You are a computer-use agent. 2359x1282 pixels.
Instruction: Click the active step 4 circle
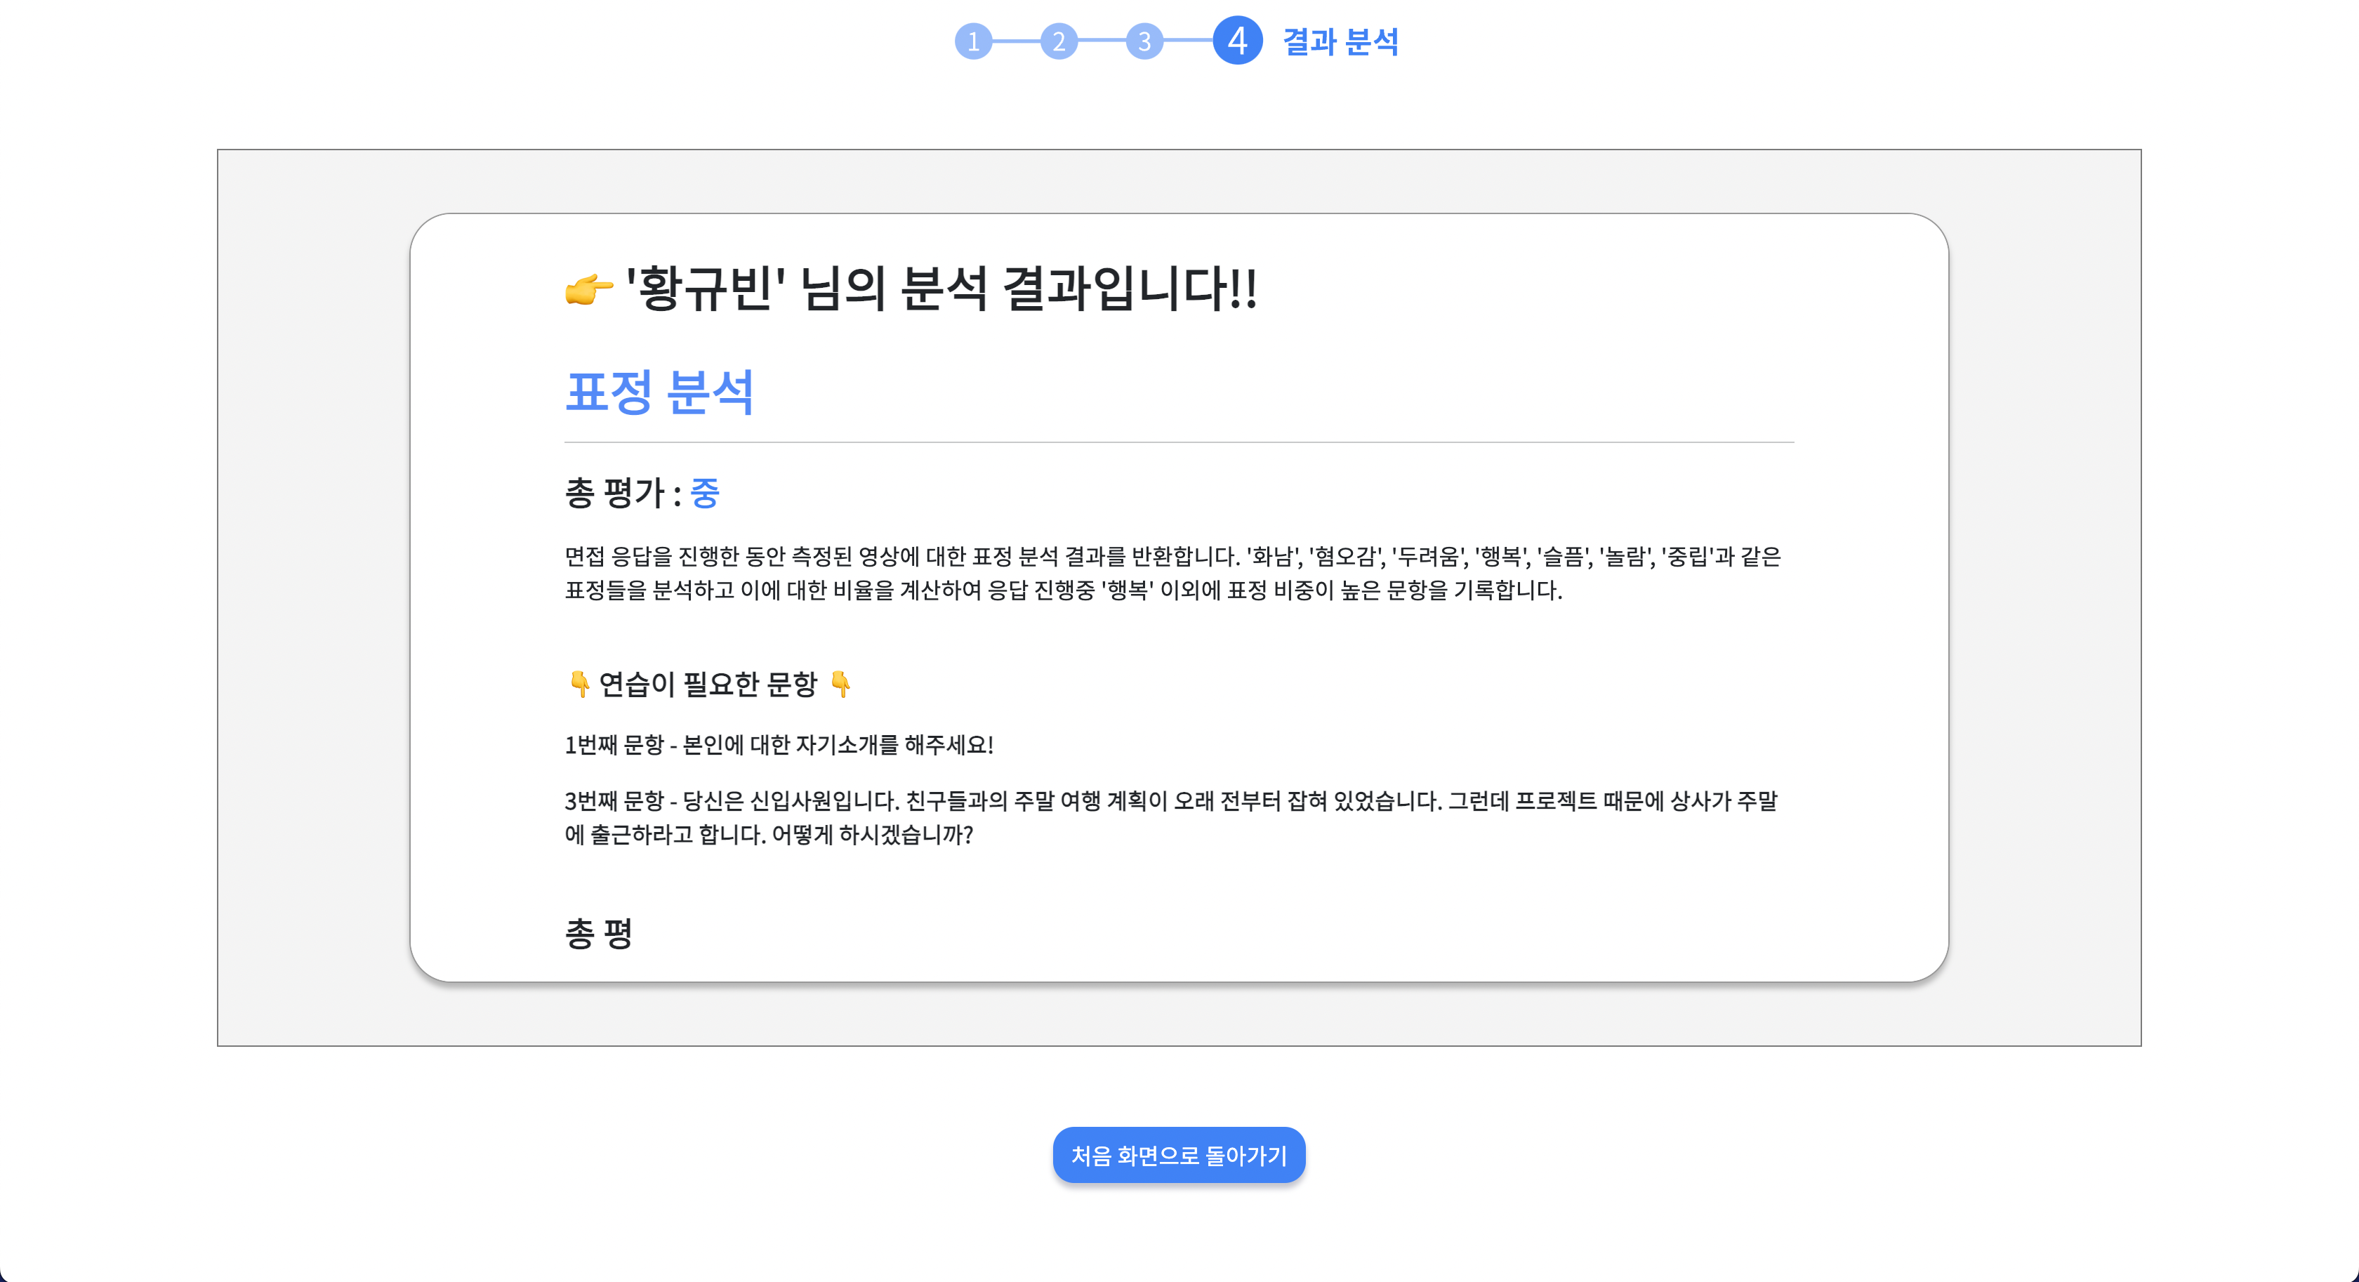click(1237, 40)
